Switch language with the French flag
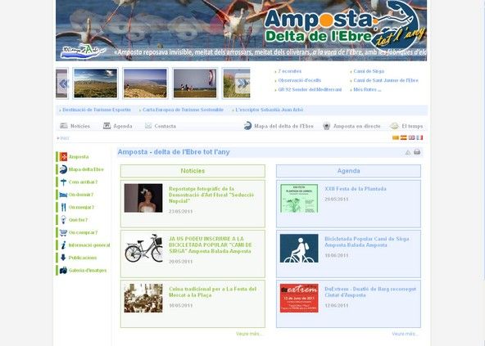Viewport: 485px width, 346px height. click(x=419, y=137)
